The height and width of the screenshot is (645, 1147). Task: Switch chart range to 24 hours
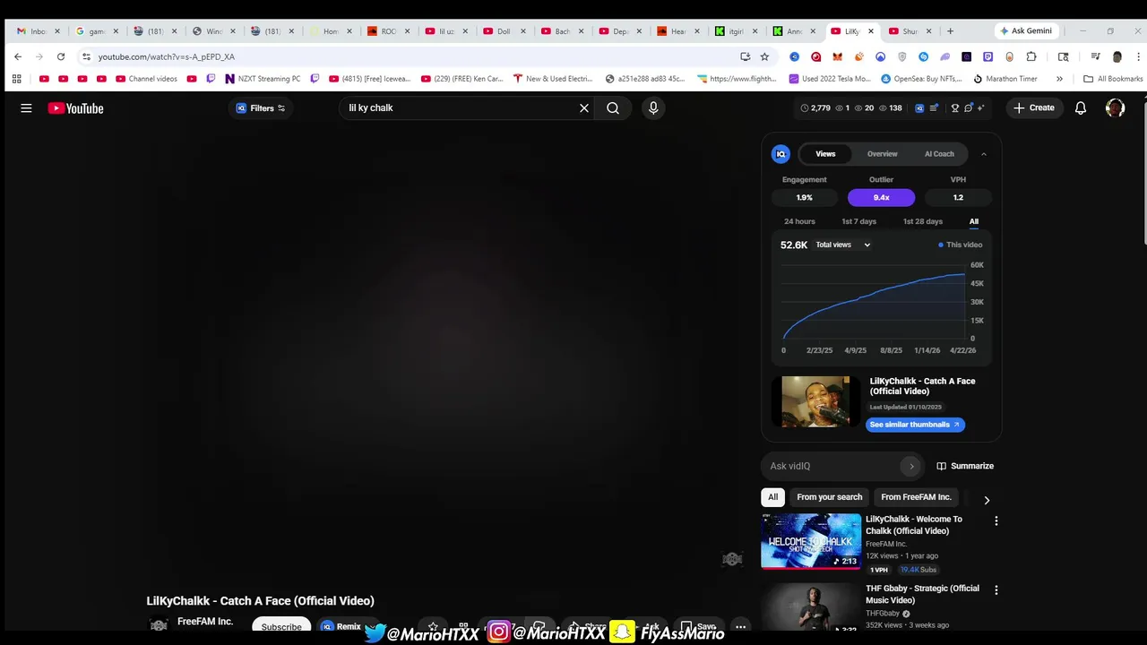click(x=799, y=221)
